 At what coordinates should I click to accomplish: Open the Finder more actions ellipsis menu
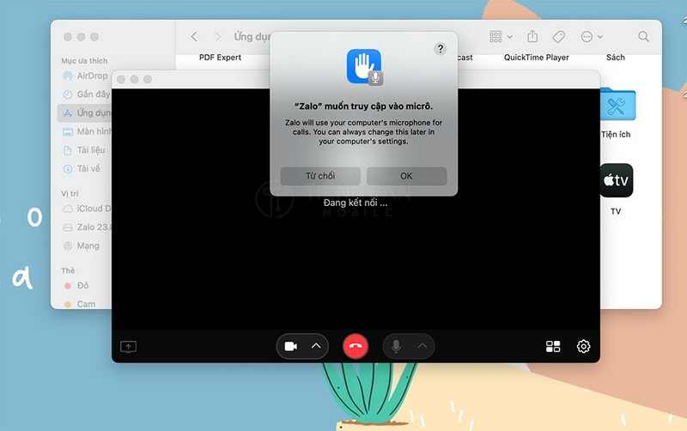(x=592, y=37)
